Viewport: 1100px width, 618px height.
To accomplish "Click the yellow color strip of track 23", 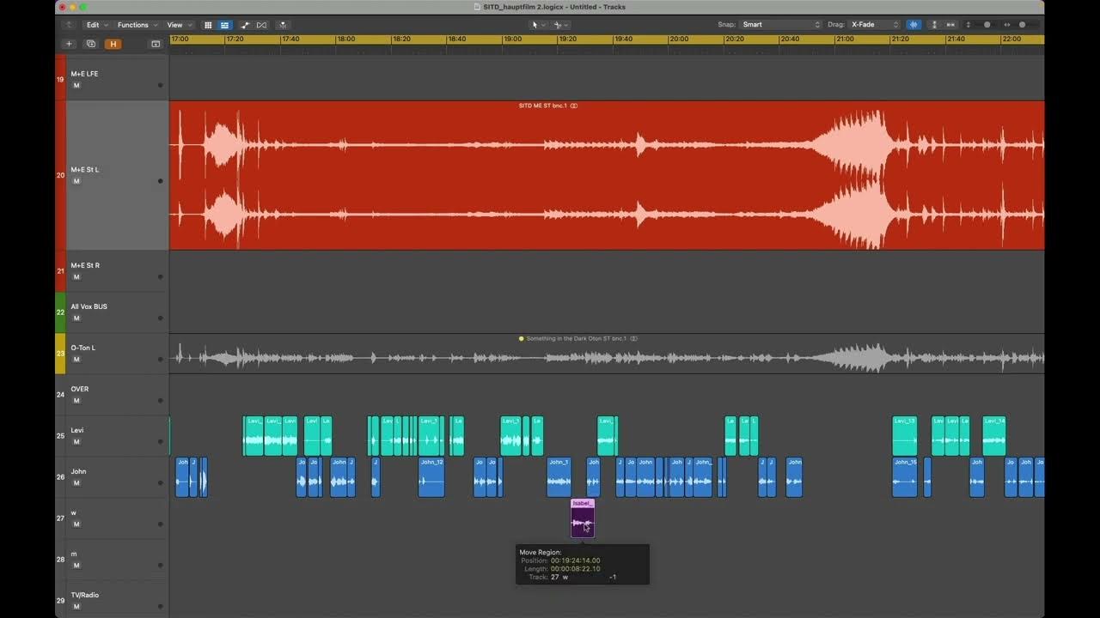I will [60, 354].
